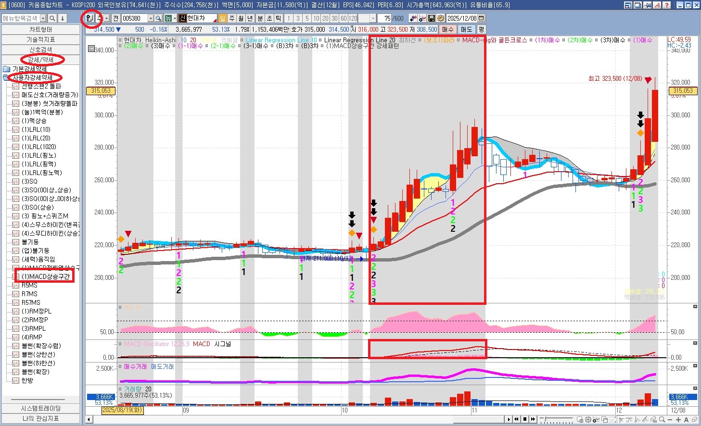Image resolution: width=701 pixels, height=426 pixels.
Task: Open the dropdown arrow on the 뉴 icon
Action: coord(175,18)
